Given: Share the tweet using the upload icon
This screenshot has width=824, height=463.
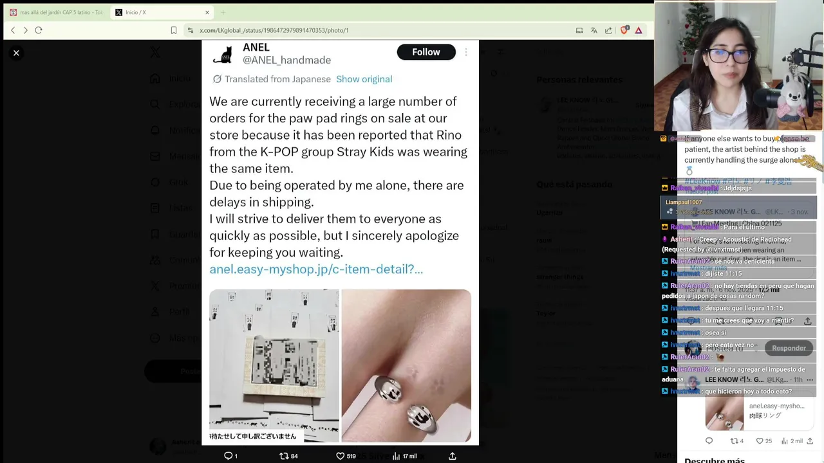Looking at the screenshot, I should tap(453, 456).
